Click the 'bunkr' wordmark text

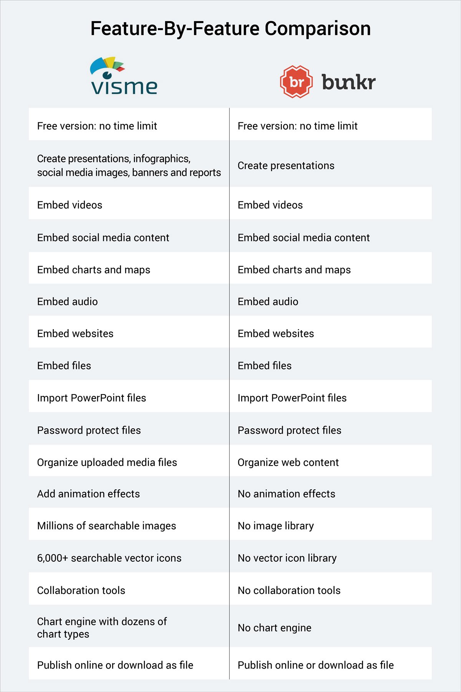[x=348, y=82]
